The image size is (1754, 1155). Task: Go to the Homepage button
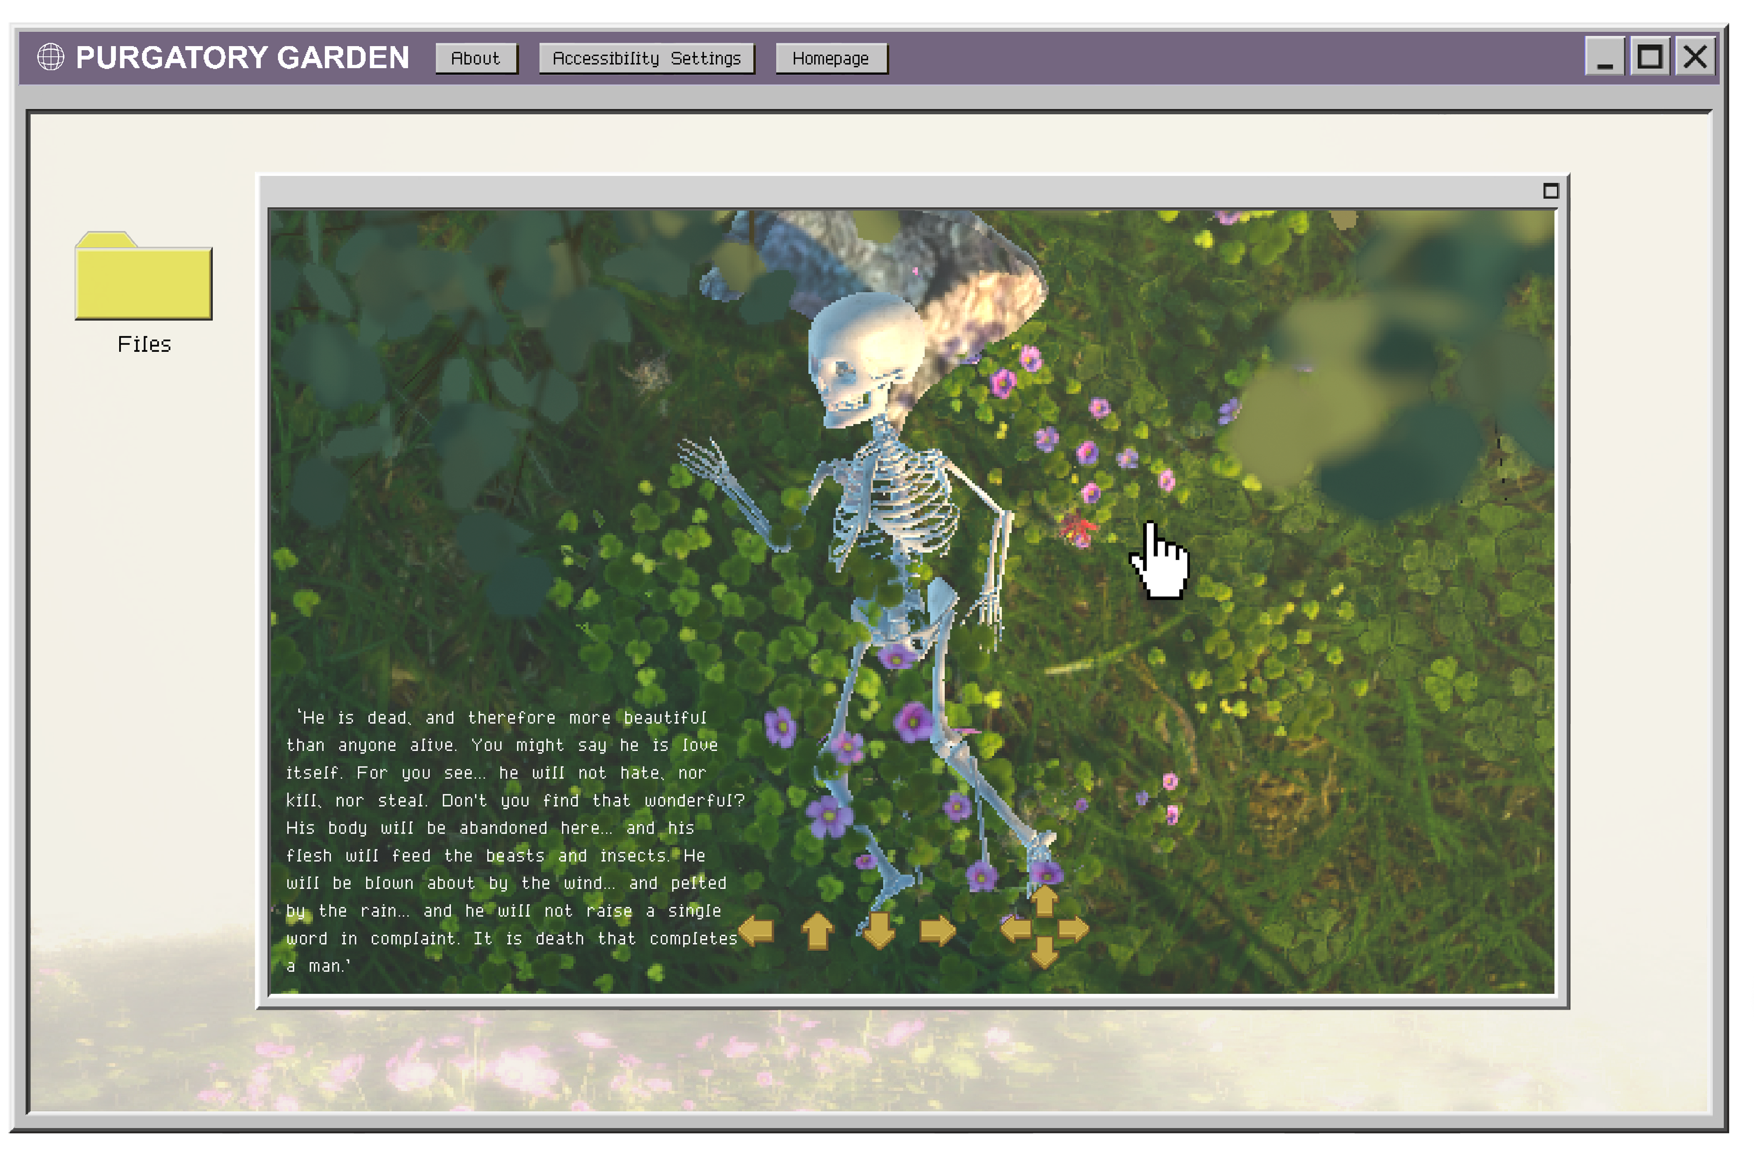click(x=830, y=58)
